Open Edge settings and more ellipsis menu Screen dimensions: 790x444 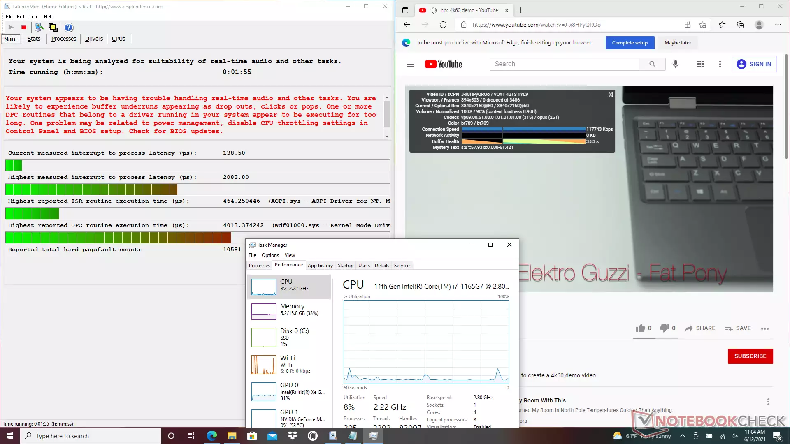pyautogui.click(x=778, y=25)
